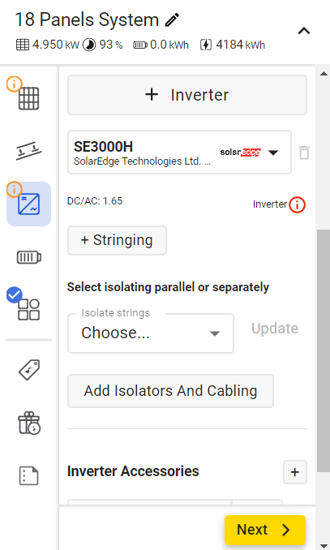Open the Isolate strings Choose dropdown
The width and height of the screenshot is (330, 550).
[x=151, y=333]
